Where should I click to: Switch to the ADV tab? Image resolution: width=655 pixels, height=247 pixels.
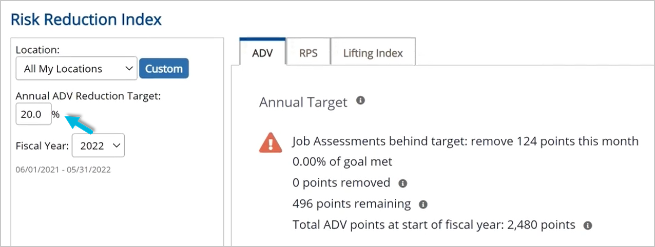[262, 53]
